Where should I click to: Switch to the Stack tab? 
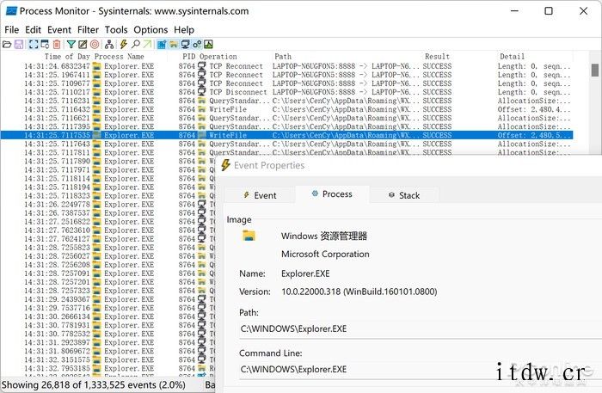(402, 195)
